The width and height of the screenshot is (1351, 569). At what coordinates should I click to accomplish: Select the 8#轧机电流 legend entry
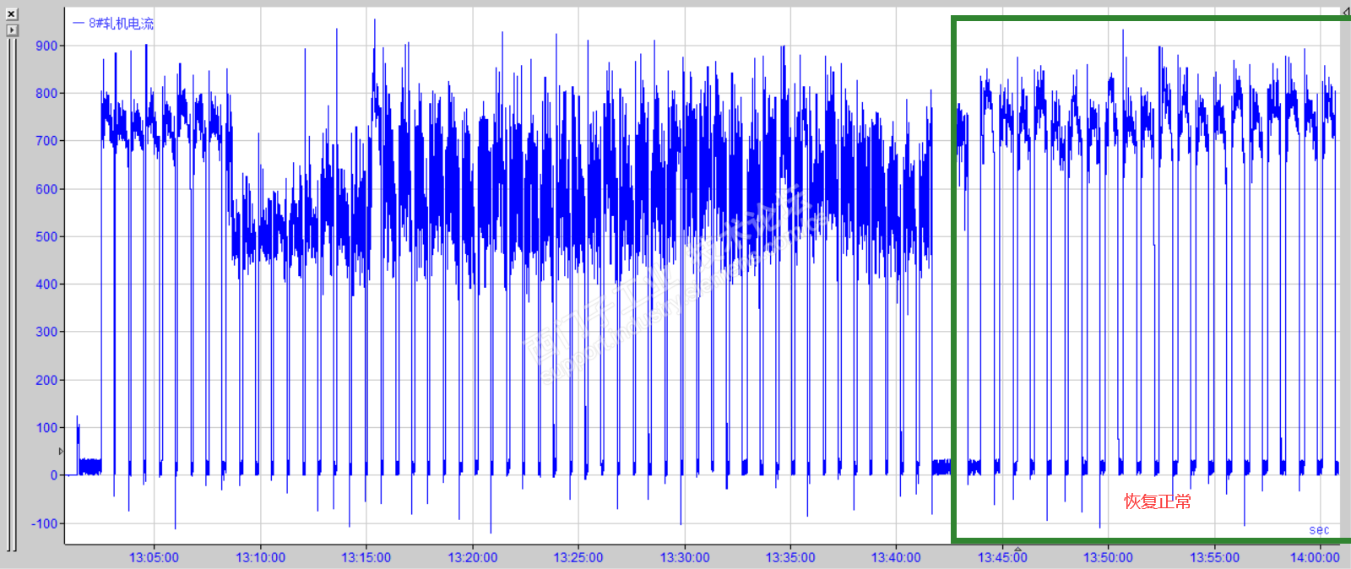tap(113, 24)
